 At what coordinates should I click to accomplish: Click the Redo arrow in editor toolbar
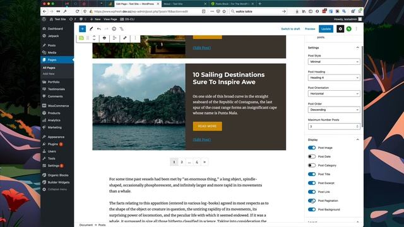106,29
